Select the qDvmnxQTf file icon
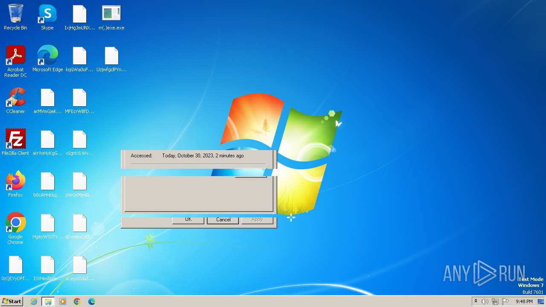This screenshot has height=307, width=546. coord(79,227)
